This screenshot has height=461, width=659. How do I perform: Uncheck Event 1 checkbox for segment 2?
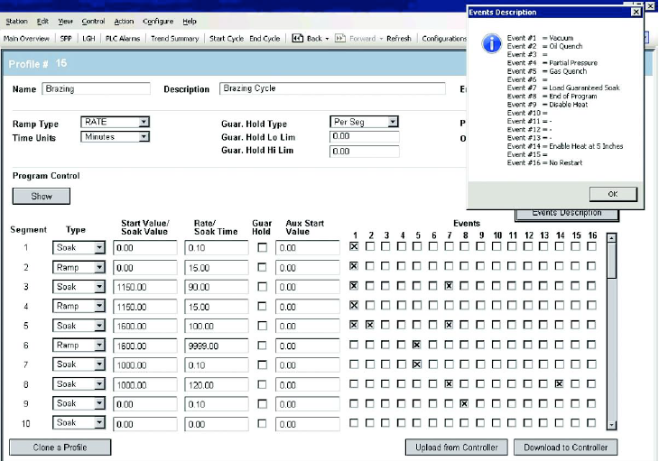tap(354, 267)
